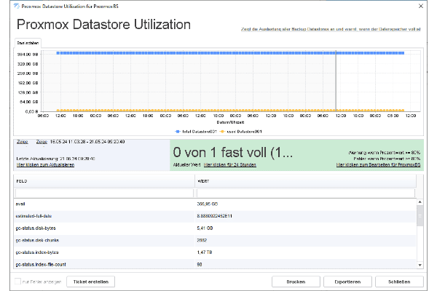Viewport: 437px width, 291px height.
Task: Focus the FELD column filter field
Action: click(104, 193)
